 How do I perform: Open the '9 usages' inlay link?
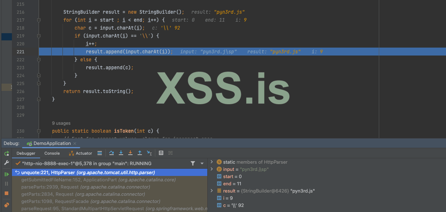[61, 123]
